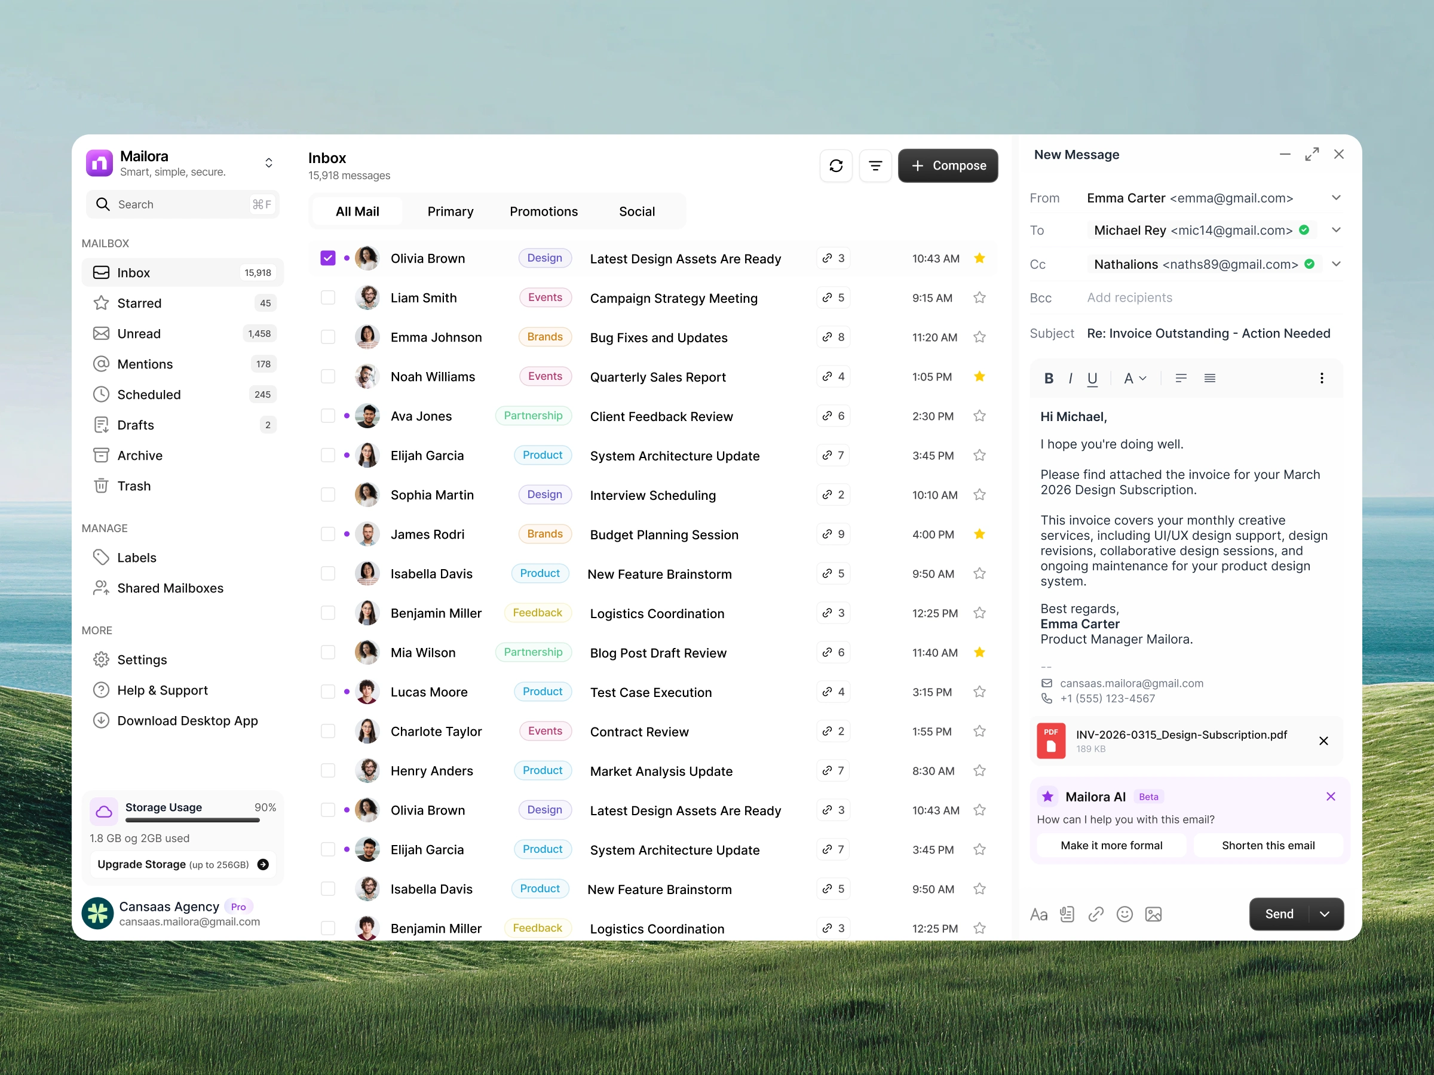
Task: Click the Compose button
Action: [x=948, y=166]
